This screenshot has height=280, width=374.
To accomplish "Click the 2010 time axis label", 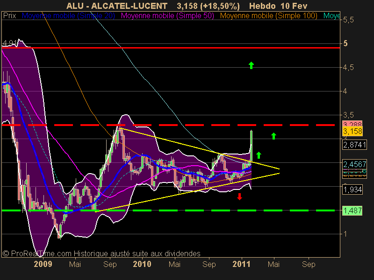I will 142,264.
